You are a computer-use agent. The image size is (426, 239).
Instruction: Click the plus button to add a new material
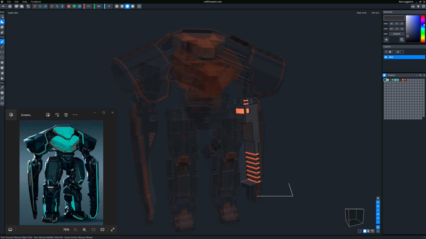(387, 40)
